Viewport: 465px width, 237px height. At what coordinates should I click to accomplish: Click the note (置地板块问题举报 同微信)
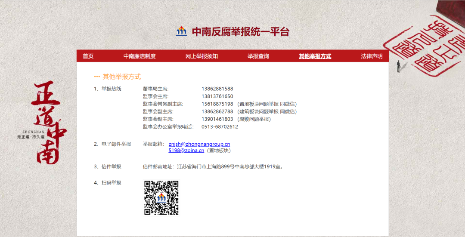[267, 104]
